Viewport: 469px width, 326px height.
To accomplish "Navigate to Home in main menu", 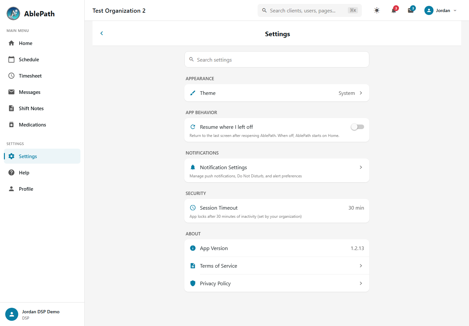I will point(42,43).
